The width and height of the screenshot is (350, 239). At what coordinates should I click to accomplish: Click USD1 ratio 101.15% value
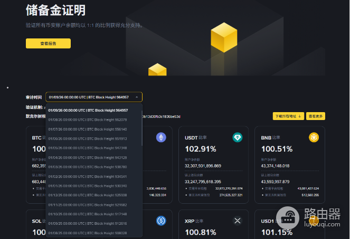click(x=277, y=232)
